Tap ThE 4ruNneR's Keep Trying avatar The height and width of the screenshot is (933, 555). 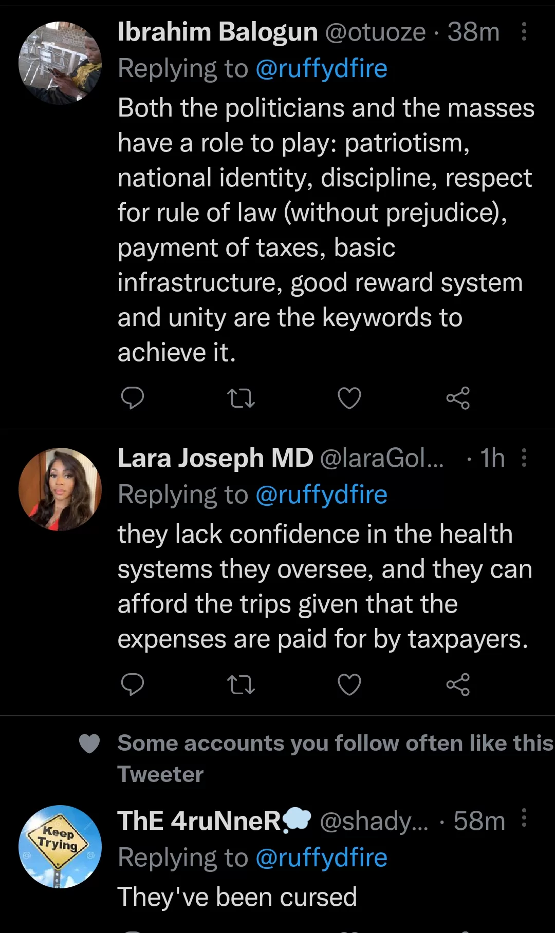[x=60, y=847]
